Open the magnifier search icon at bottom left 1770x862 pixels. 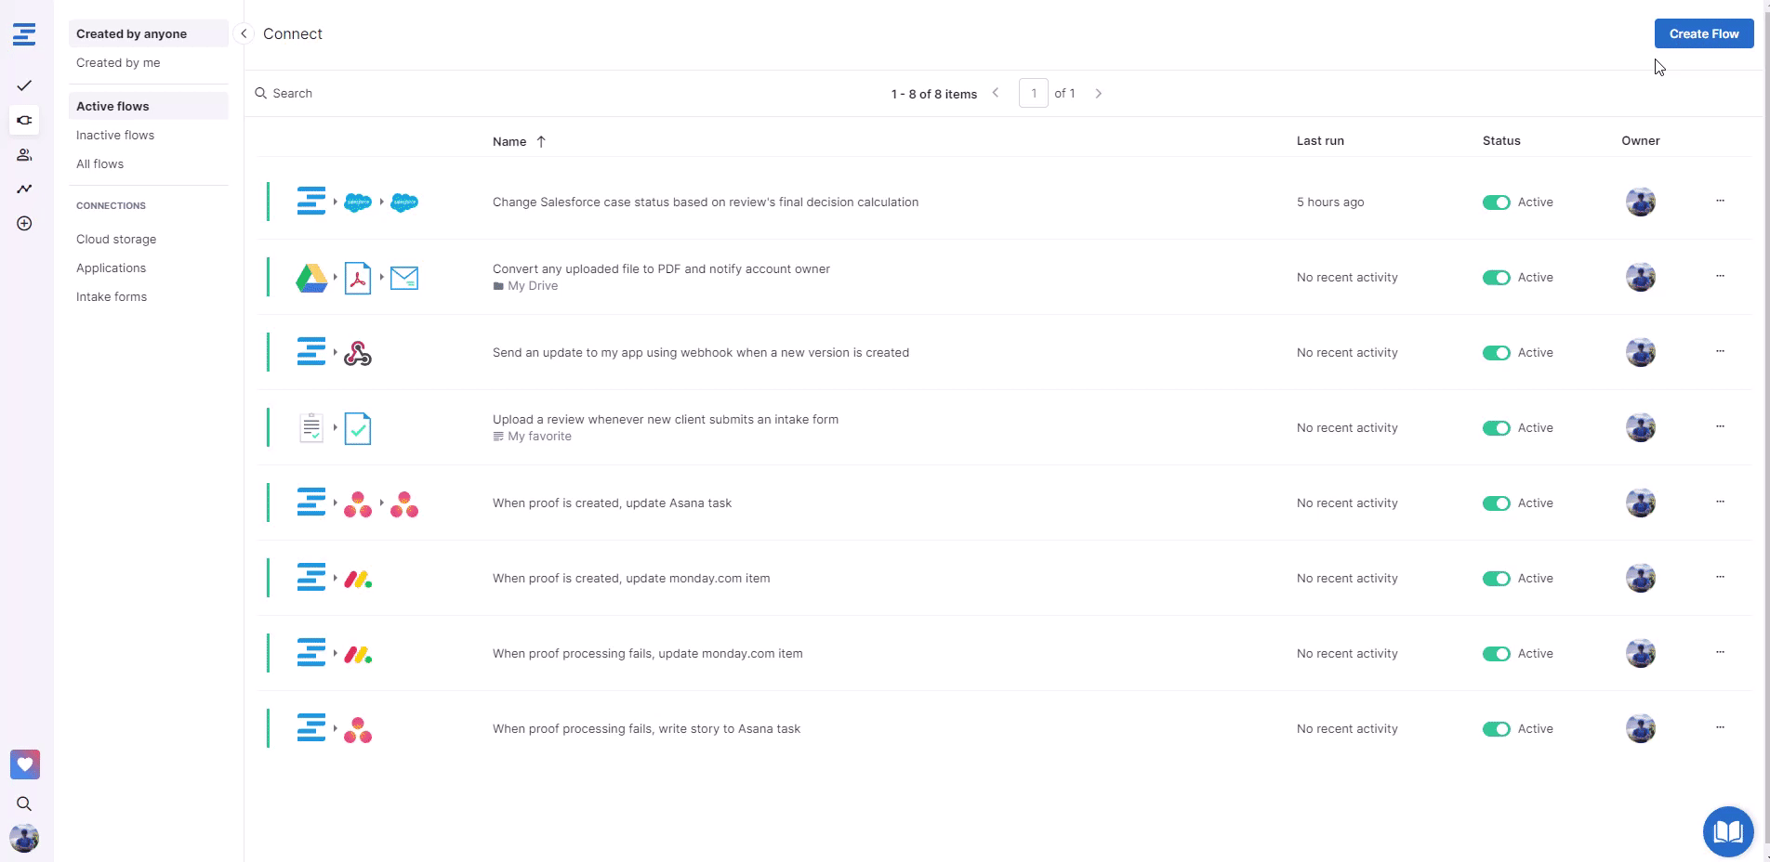coord(24,804)
